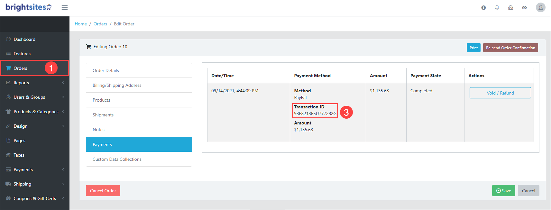Expand the Shipping submenu chevron
This screenshot has width=551, height=210.
(63, 184)
